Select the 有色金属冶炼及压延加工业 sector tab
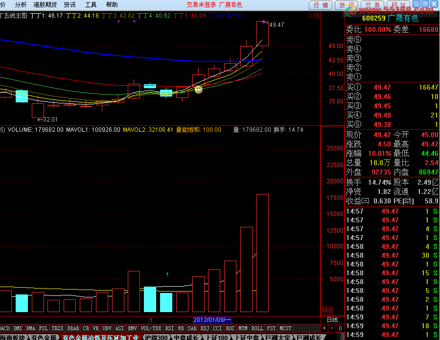 [x=100, y=337]
